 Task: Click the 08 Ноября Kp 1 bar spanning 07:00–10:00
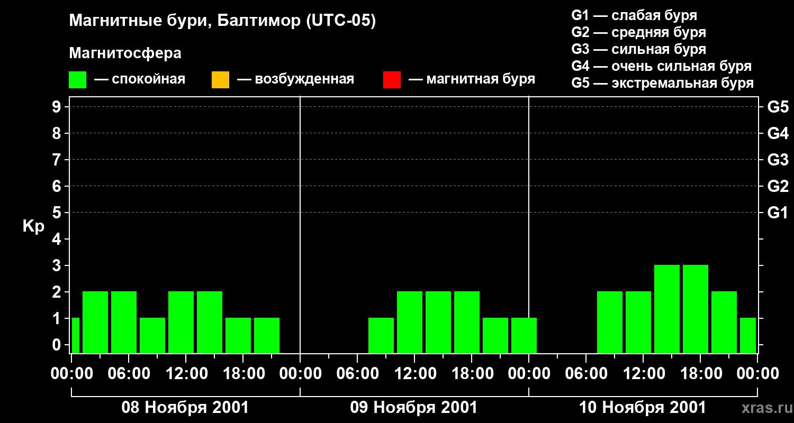point(152,335)
